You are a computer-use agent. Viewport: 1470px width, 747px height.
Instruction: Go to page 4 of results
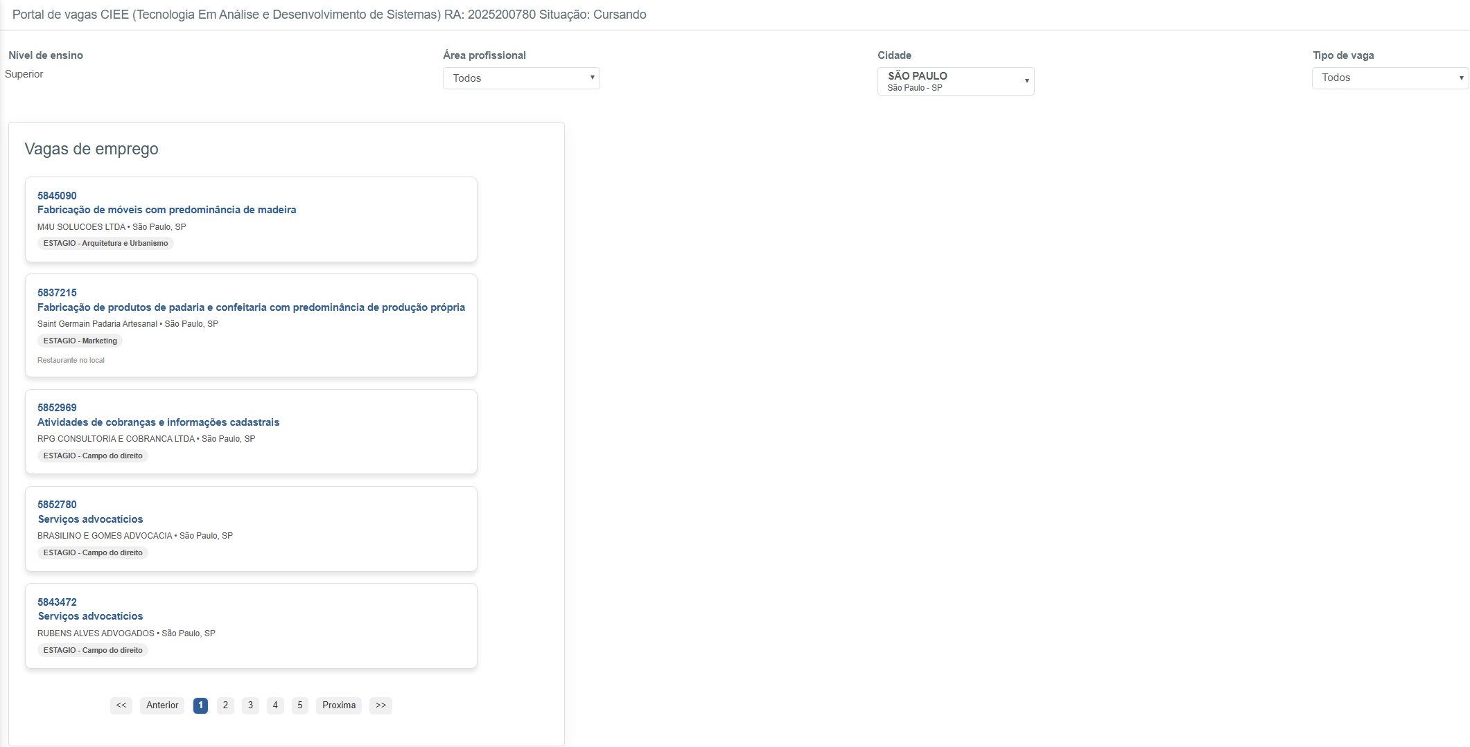[x=275, y=705]
